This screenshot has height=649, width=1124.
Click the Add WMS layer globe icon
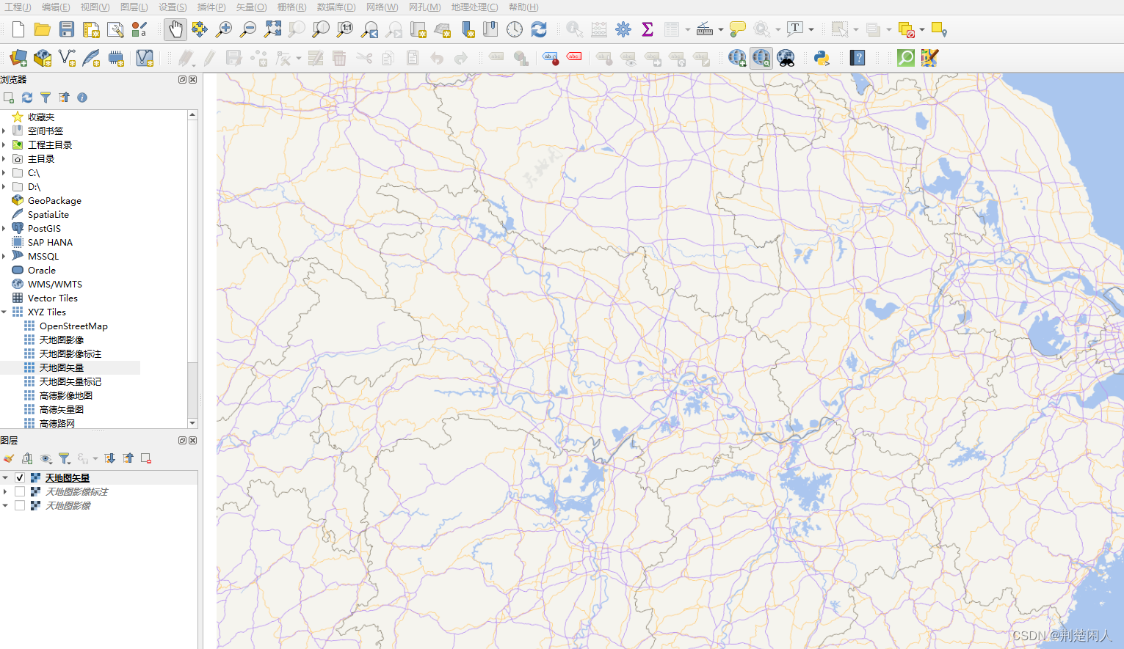[737, 58]
